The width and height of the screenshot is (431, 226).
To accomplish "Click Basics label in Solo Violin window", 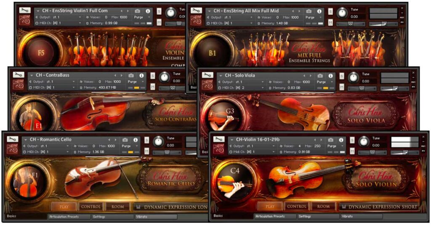I will coord(218,216).
